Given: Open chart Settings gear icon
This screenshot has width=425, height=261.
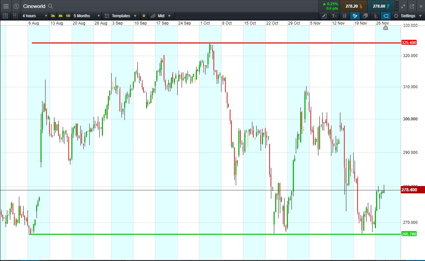Looking at the screenshot, I should [396, 16].
